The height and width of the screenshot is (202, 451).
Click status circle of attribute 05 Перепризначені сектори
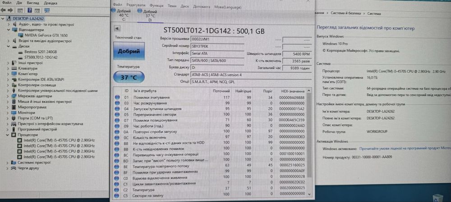click(x=117, y=114)
